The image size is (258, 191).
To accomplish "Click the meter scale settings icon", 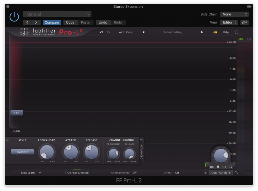I will tap(205, 173).
